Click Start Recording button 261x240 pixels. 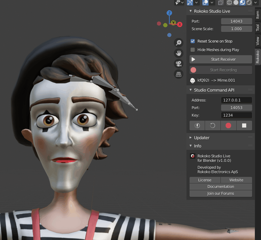pyautogui.click(x=221, y=70)
